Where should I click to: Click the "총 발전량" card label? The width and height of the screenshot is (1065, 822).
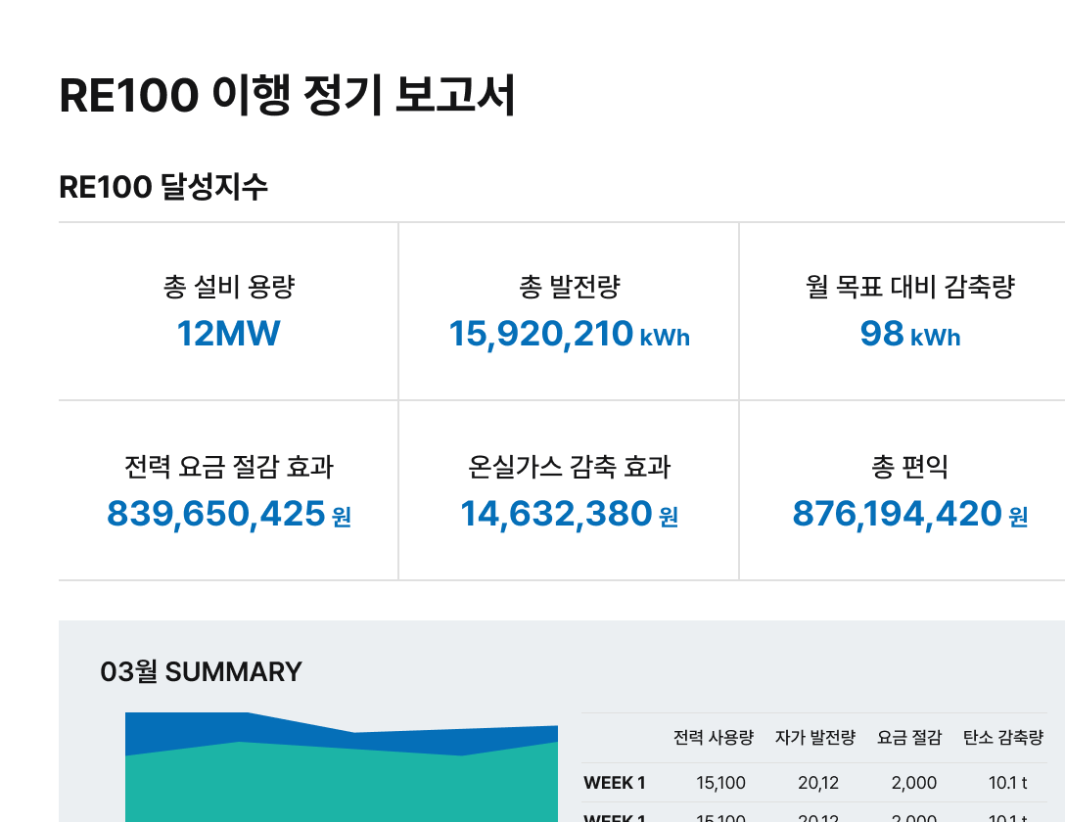click(569, 287)
